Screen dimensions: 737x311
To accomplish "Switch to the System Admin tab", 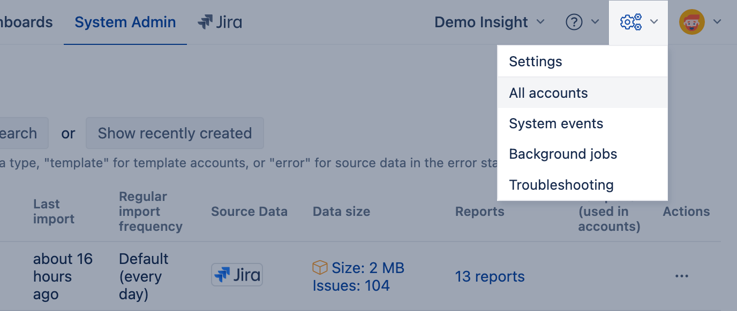I will click(125, 22).
